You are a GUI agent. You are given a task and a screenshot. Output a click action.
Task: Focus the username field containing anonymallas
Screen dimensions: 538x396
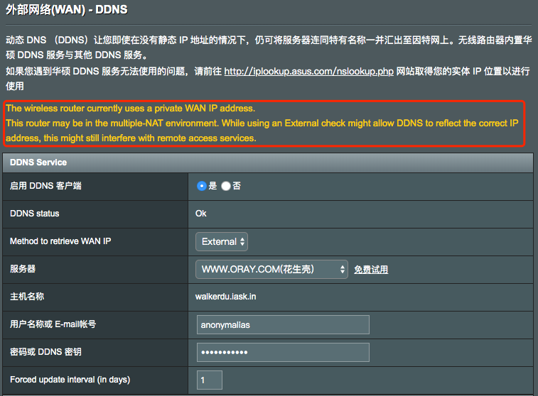pos(283,325)
